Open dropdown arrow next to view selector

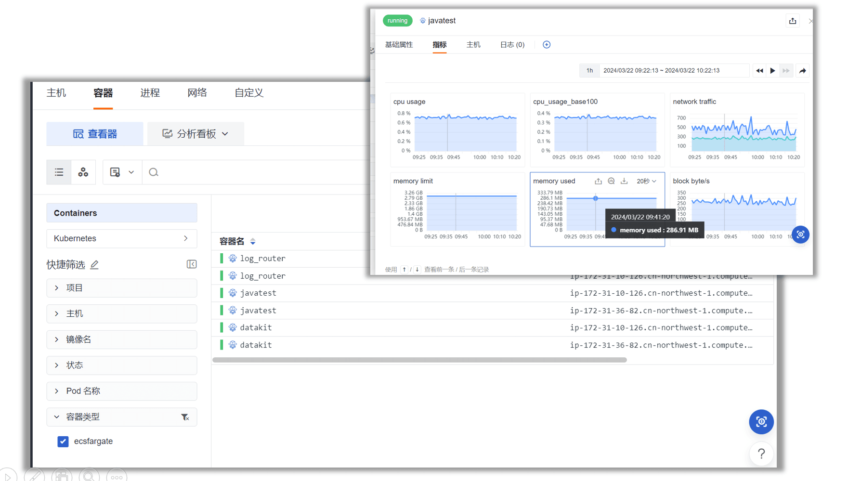point(131,172)
